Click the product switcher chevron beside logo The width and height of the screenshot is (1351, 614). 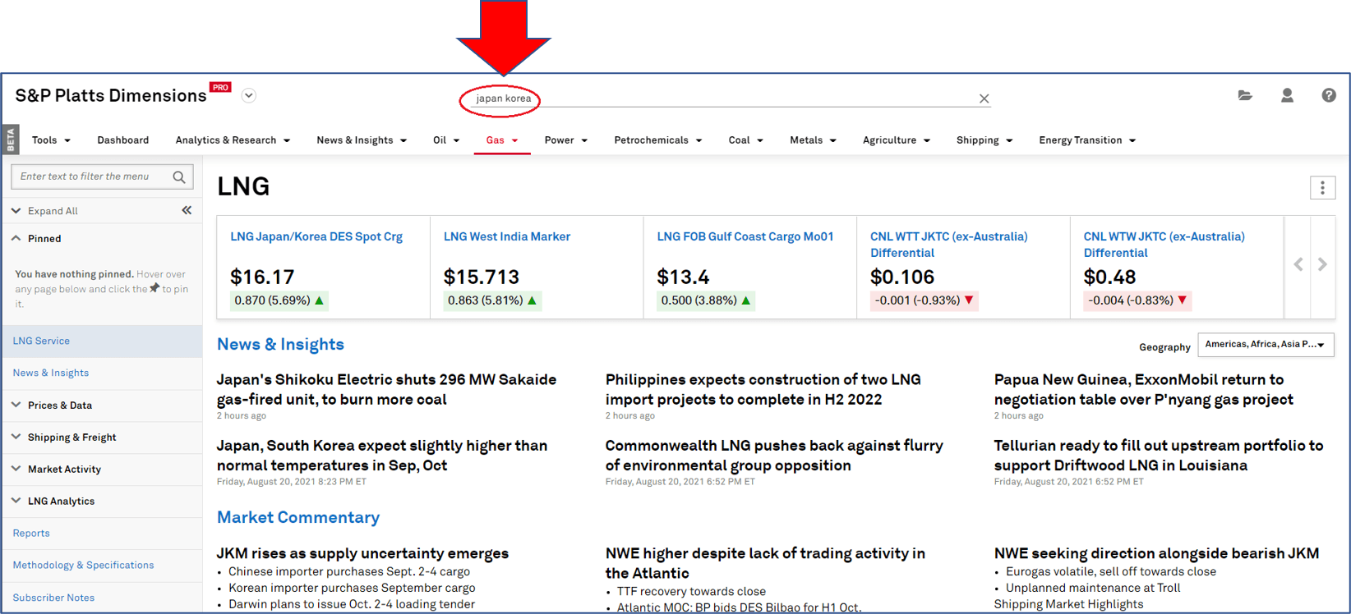pos(249,96)
